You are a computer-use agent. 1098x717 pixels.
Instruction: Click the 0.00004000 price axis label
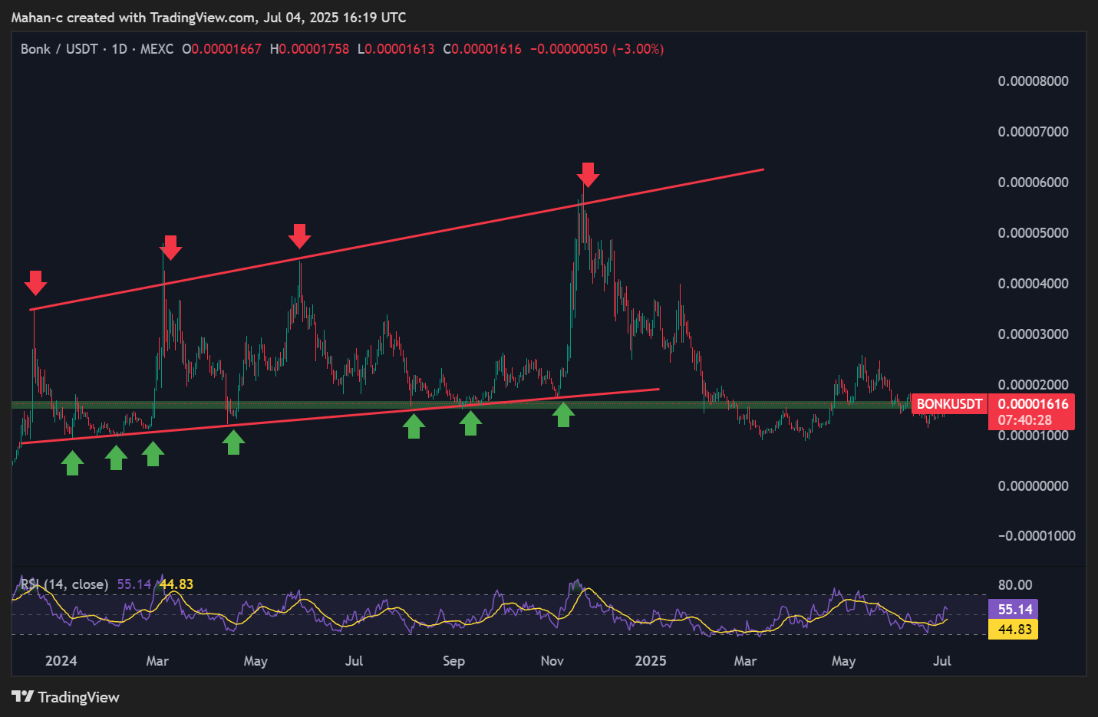click(x=1033, y=284)
